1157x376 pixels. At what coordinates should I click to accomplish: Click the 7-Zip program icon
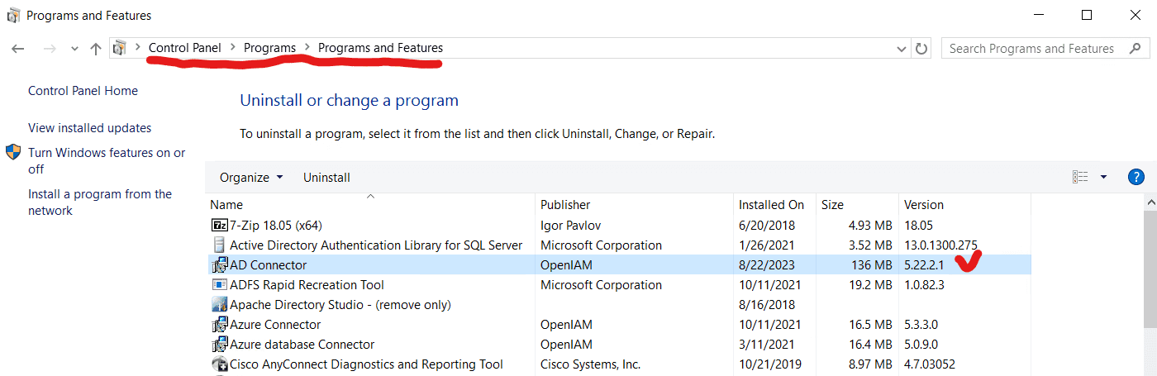point(219,225)
